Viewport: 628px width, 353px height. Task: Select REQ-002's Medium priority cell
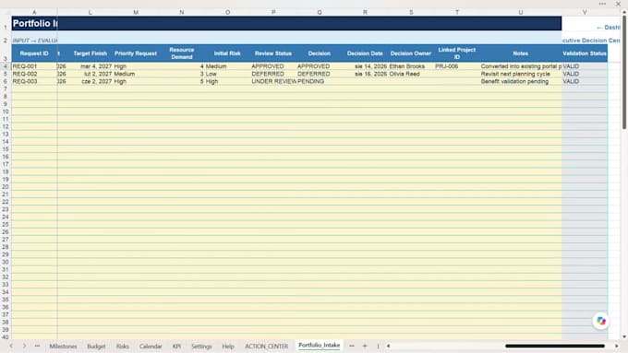point(136,74)
